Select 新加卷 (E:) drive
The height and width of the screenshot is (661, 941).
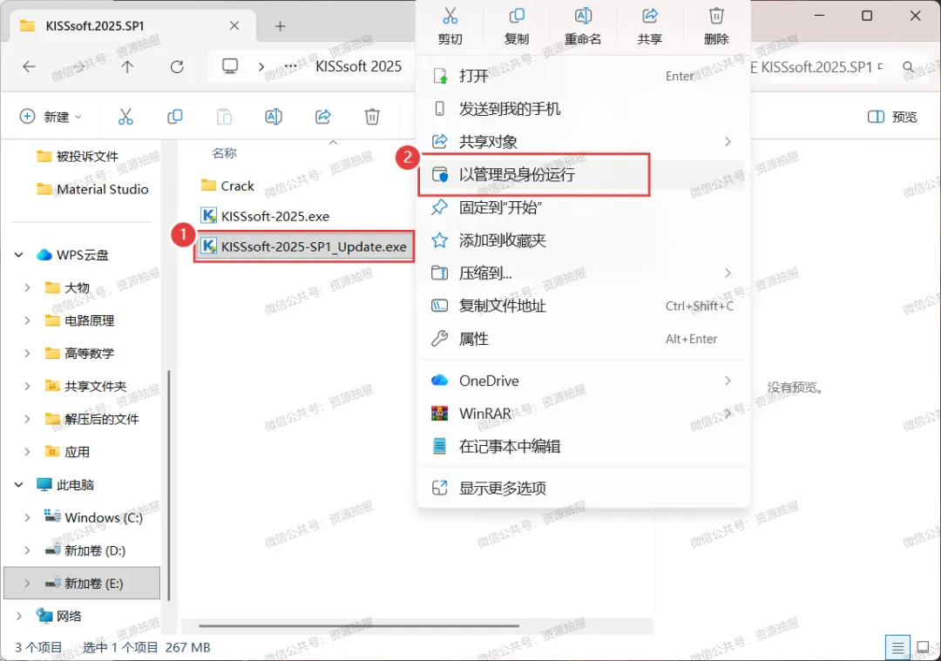(x=82, y=583)
